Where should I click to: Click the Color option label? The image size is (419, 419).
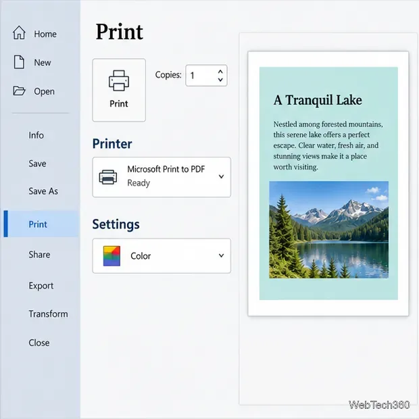(x=141, y=256)
